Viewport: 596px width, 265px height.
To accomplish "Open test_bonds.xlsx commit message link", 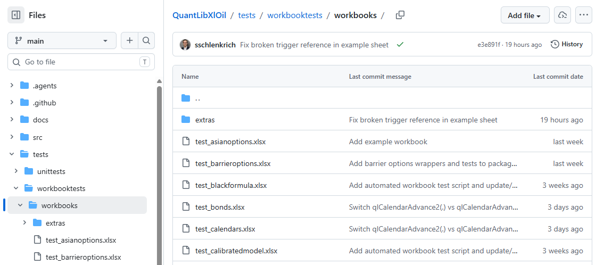I will [x=433, y=207].
